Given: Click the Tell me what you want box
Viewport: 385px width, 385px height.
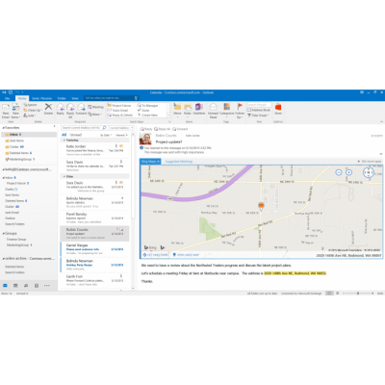Looking at the screenshot, I should tap(111, 98).
